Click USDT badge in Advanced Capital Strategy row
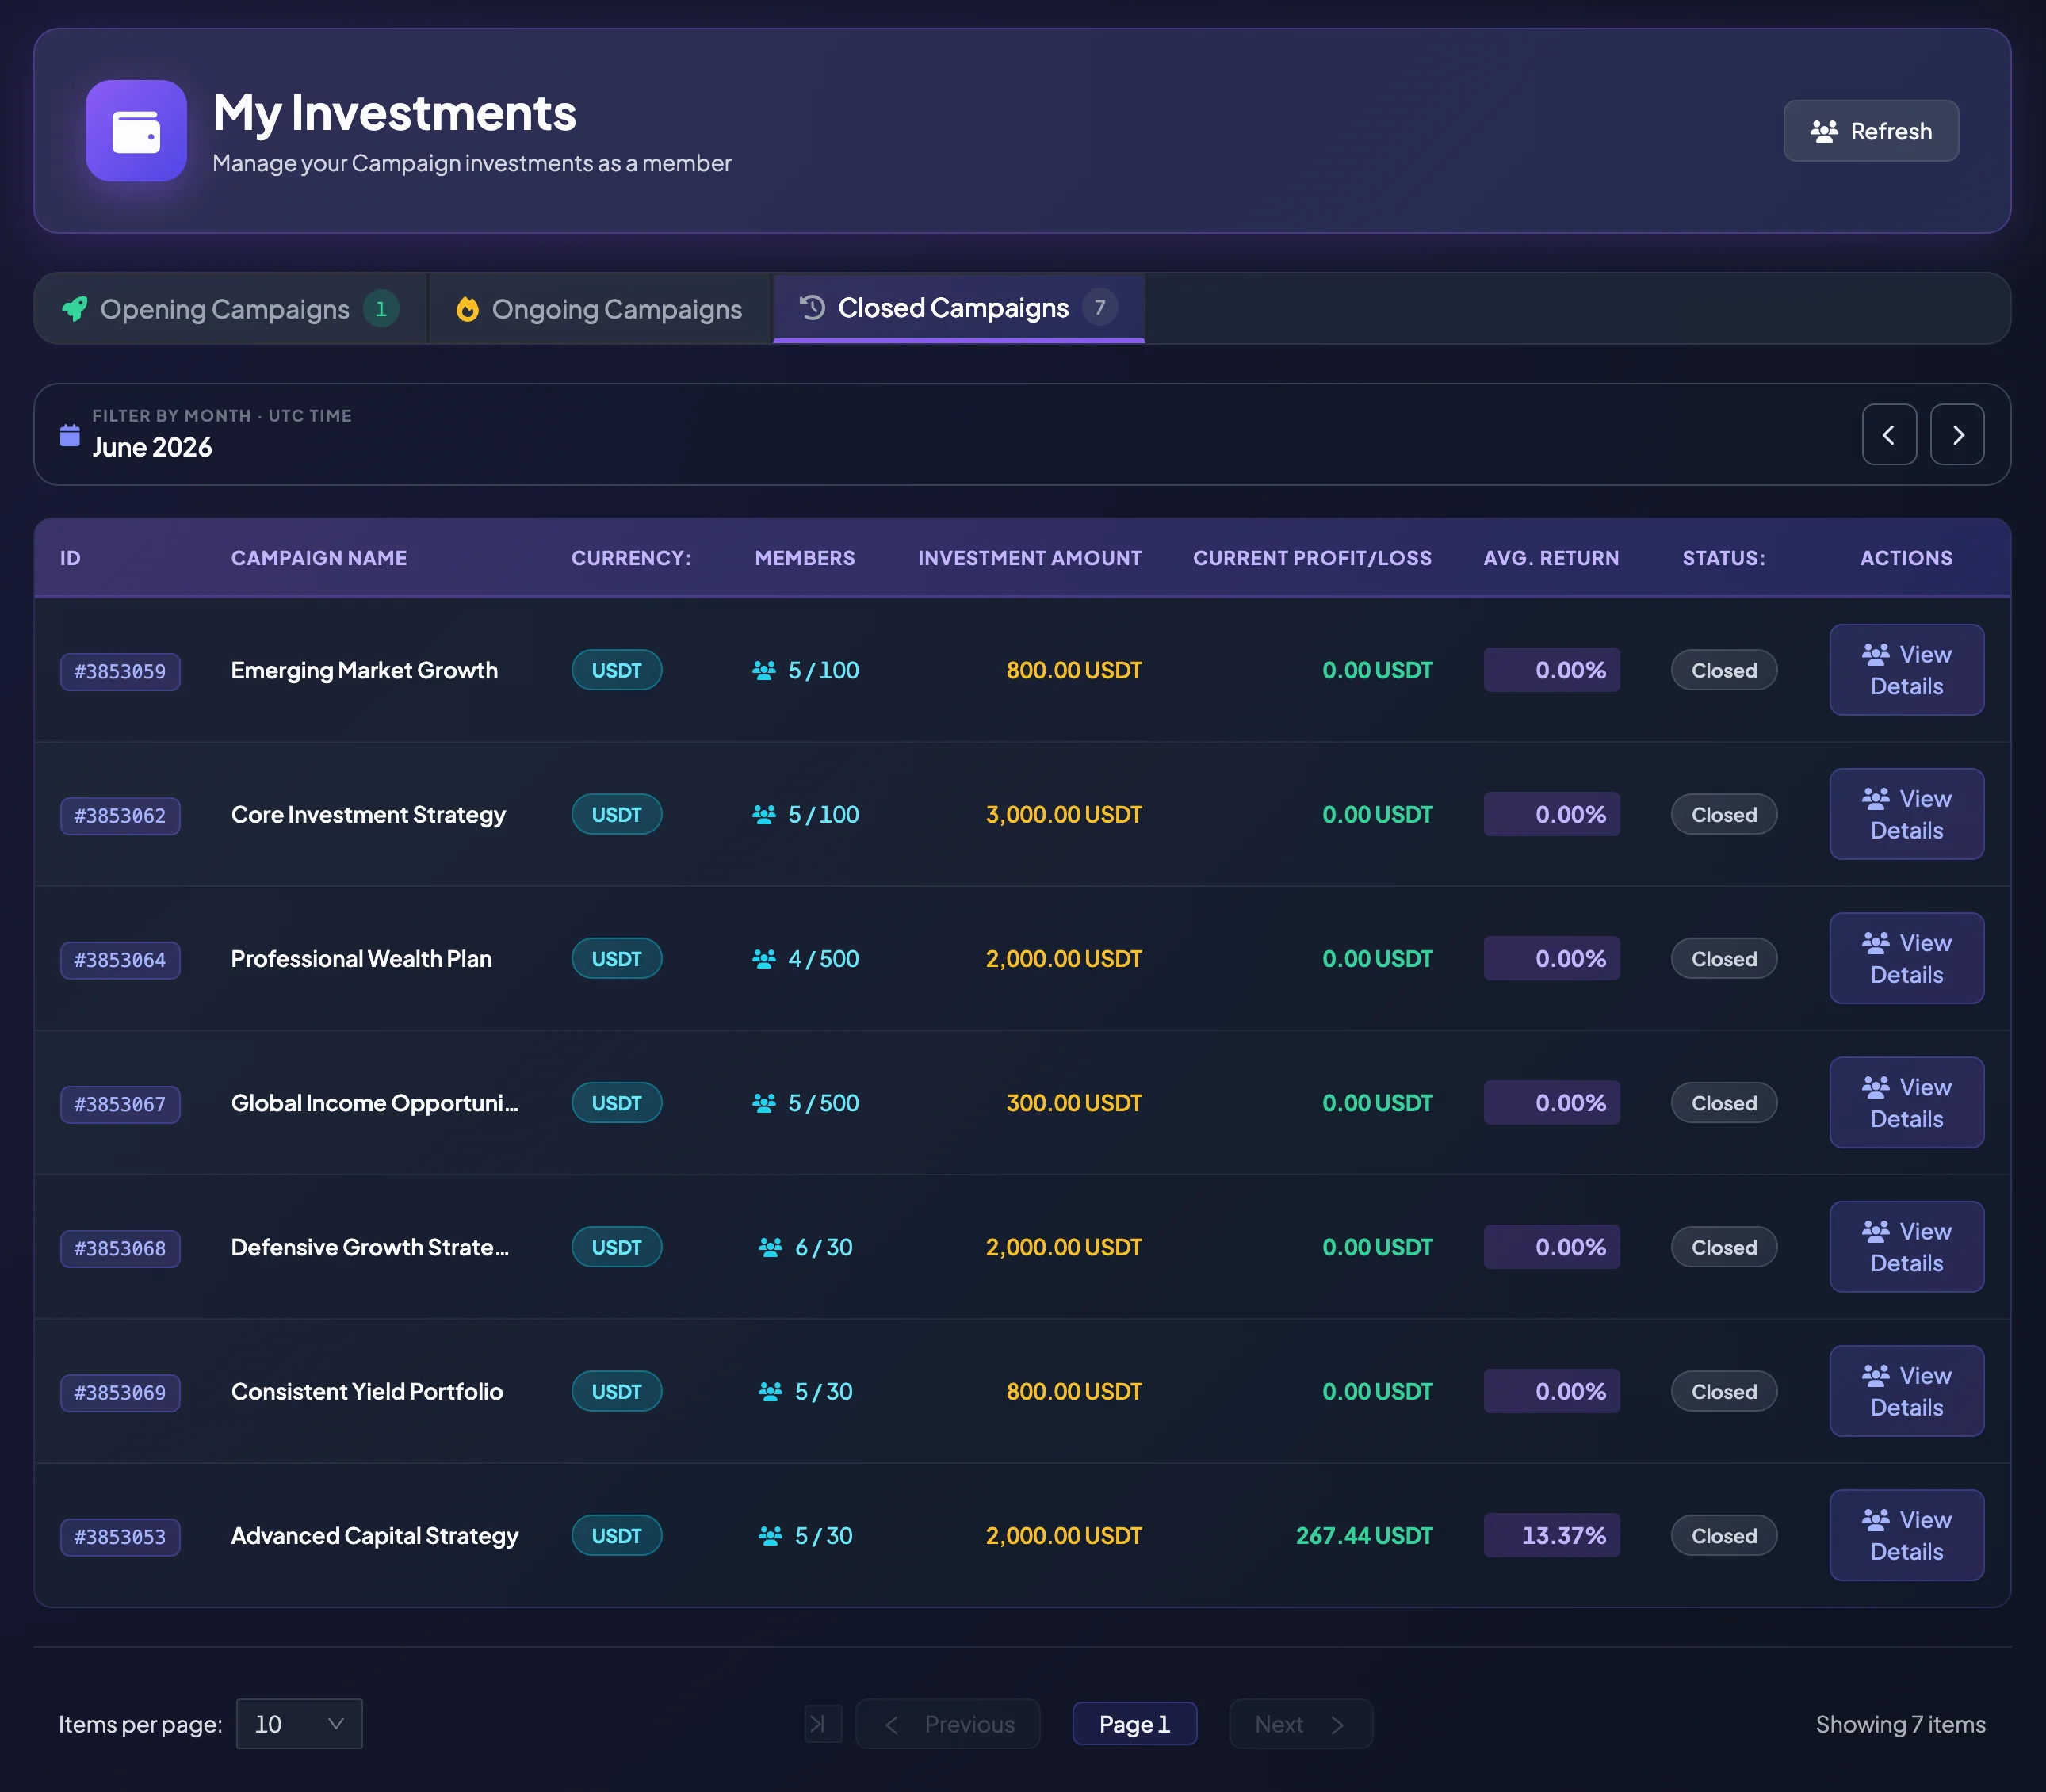This screenshot has width=2046, height=1792. coord(616,1535)
